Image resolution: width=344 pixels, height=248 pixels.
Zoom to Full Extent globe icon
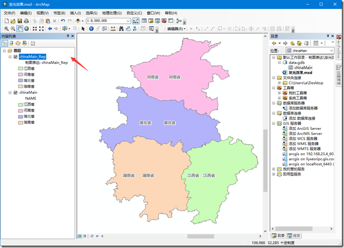[x=26, y=28]
